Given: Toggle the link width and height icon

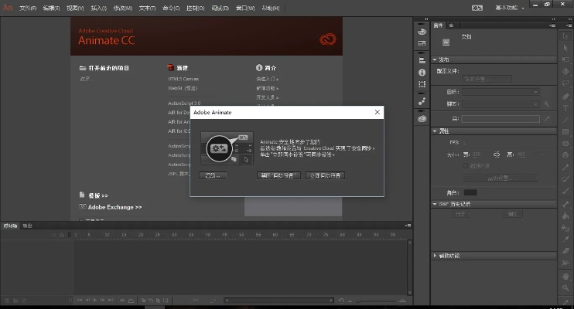Looking at the screenshot, I should click(497, 154).
